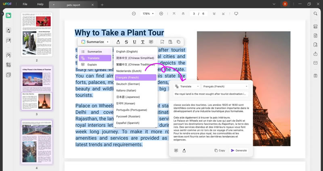Select Nederlands (Dutch) language option
The height and width of the screenshot is (171, 323).
tap(136, 71)
